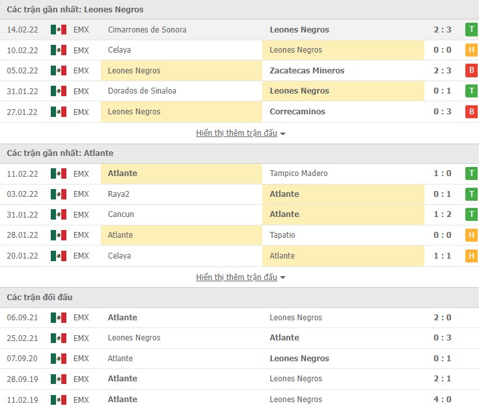Click the orange H badge on the Atlante vs Tapatio row
The image size is (479, 408).
[x=471, y=235]
